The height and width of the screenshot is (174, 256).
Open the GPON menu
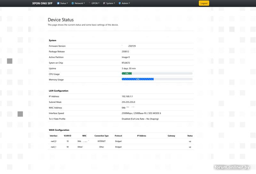pyautogui.click(x=95, y=3)
